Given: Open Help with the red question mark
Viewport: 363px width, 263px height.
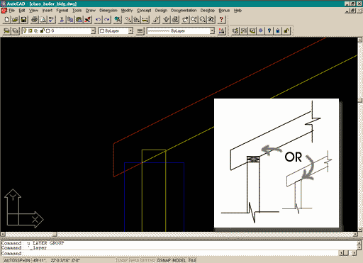Looking at the screenshot, I should [221, 20].
